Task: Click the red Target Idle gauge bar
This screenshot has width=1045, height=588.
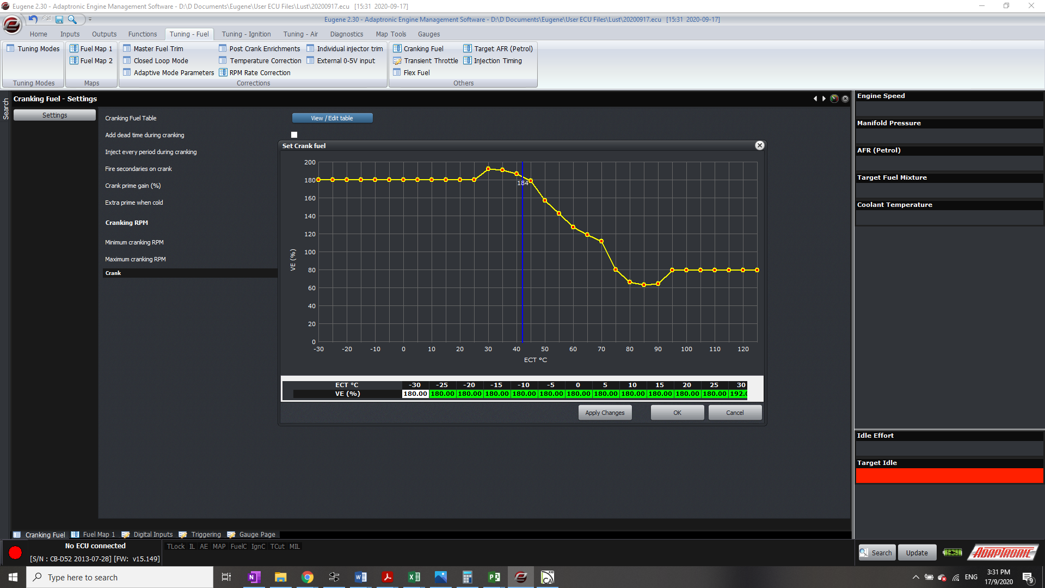Action: click(x=949, y=476)
